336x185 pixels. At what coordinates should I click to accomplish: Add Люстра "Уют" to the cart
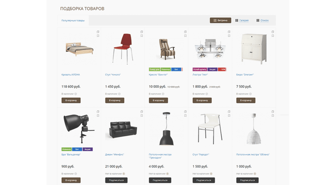point(202,100)
